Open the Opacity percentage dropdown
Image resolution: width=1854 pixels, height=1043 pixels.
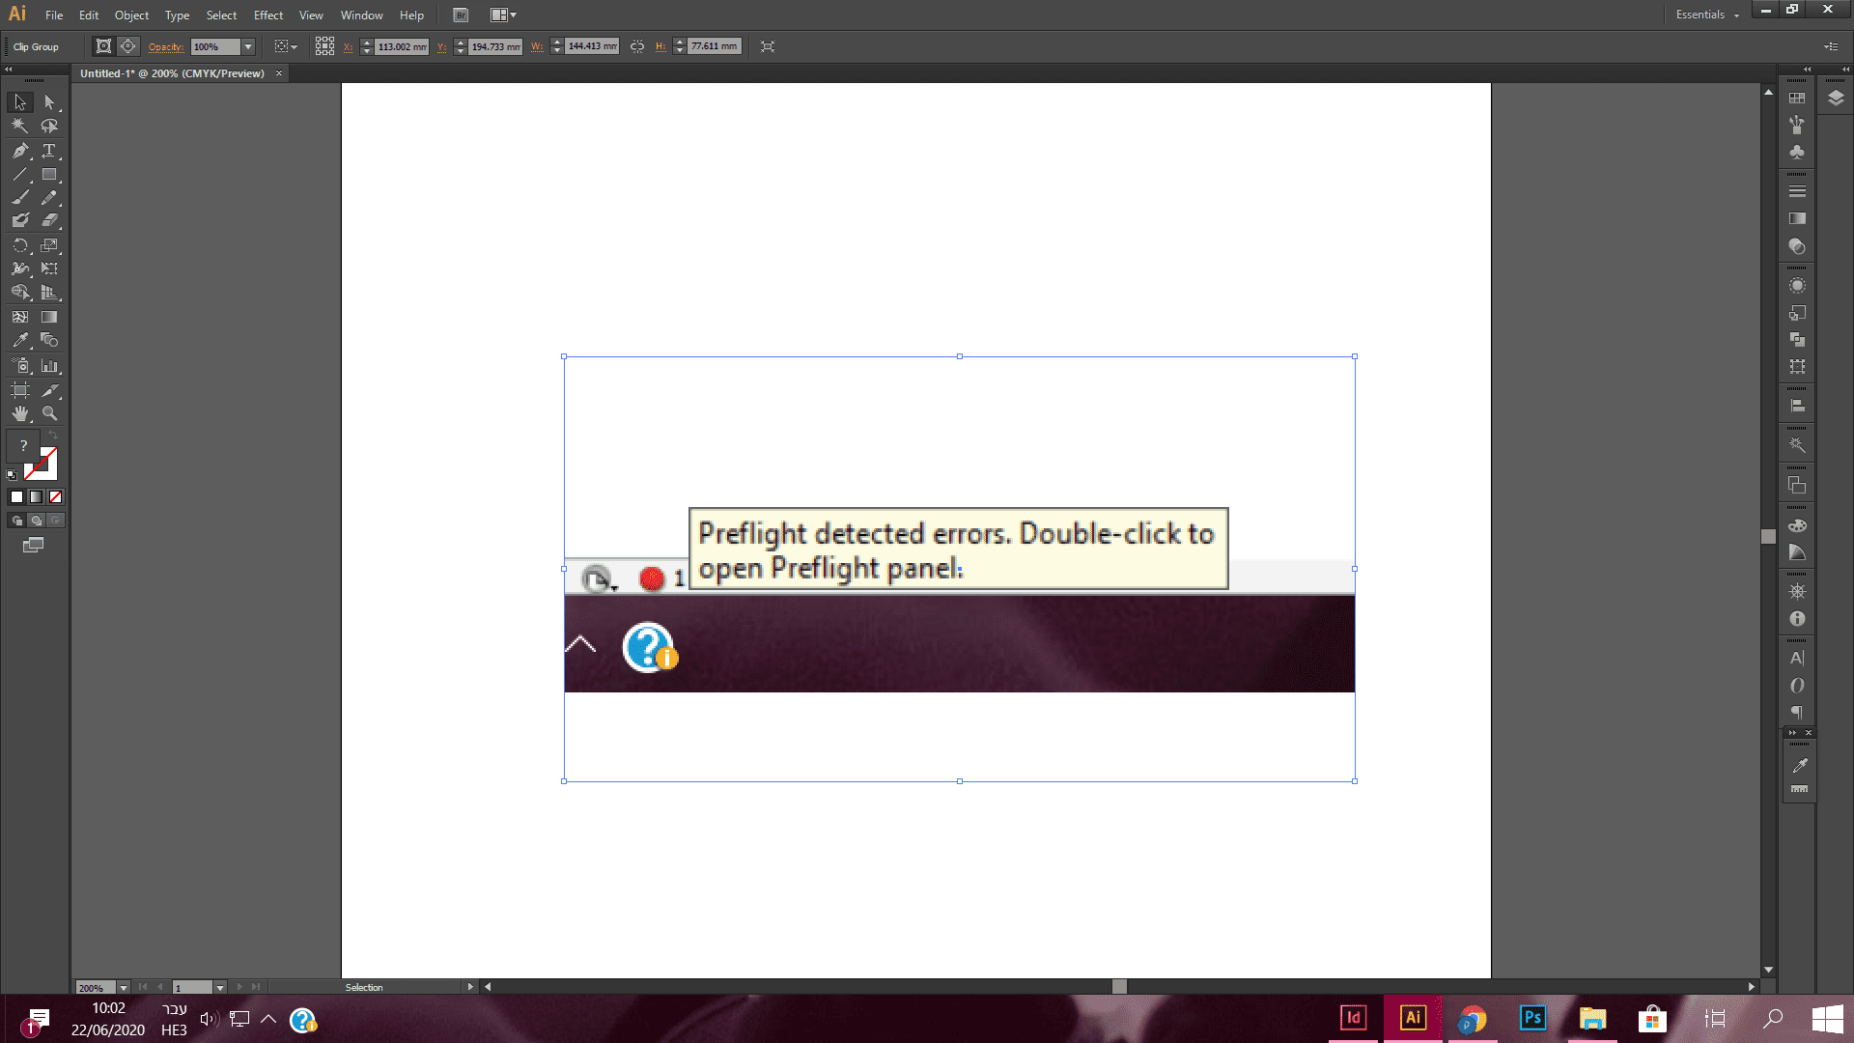(x=248, y=46)
